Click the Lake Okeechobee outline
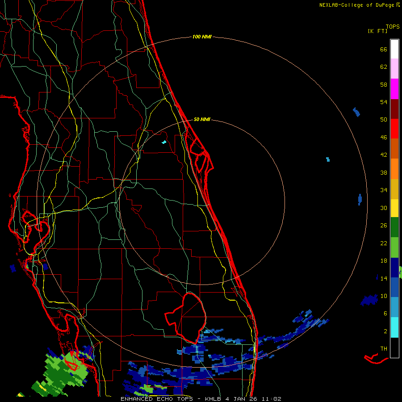The image size is (402, 402). point(187,318)
